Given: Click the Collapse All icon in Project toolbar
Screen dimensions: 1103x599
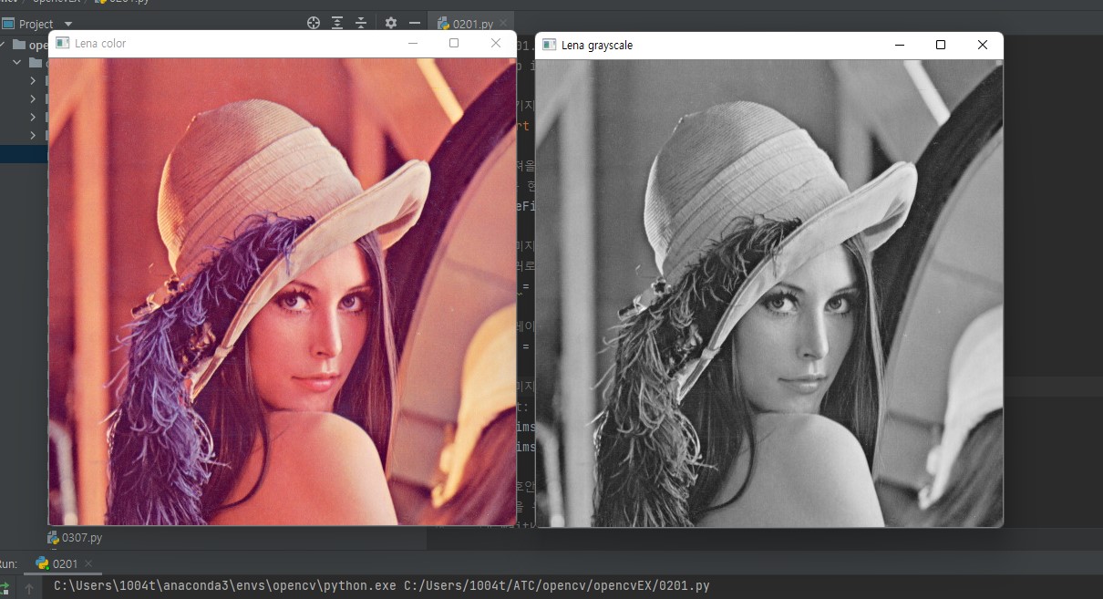Looking at the screenshot, I should 361,23.
